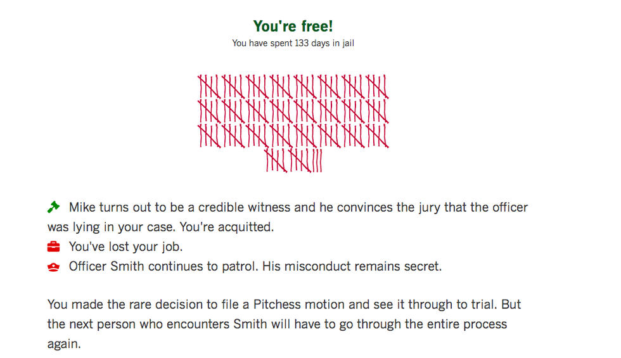Click the last tally group in third row
Image resolution: width=621 pixels, height=358 pixels.
click(x=377, y=136)
